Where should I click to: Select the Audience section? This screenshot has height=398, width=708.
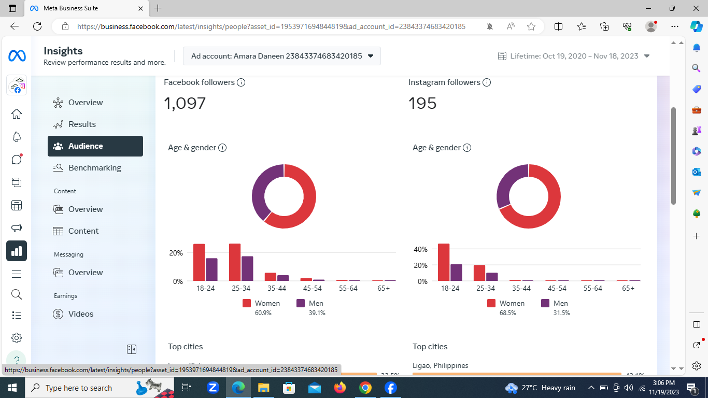point(95,146)
